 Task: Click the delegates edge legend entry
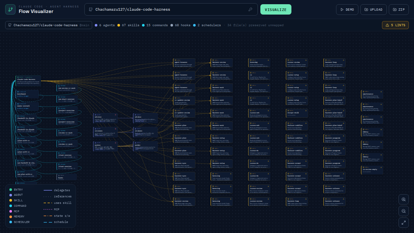(x=56, y=190)
